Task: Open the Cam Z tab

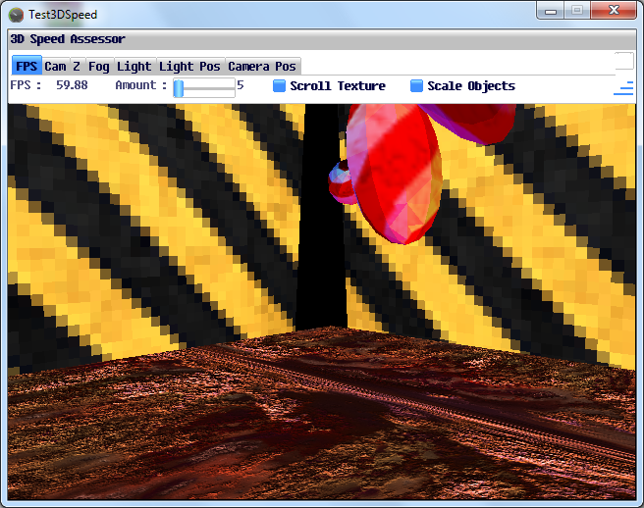Action: coord(63,66)
